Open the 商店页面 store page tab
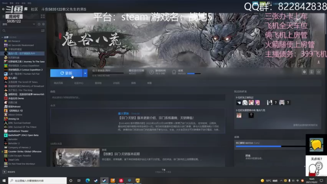This screenshot has height=184, width=327. (58, 83)
